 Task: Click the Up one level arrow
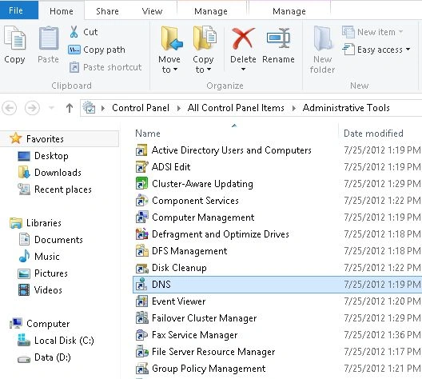pyautogui.click(x=70, y=108)
